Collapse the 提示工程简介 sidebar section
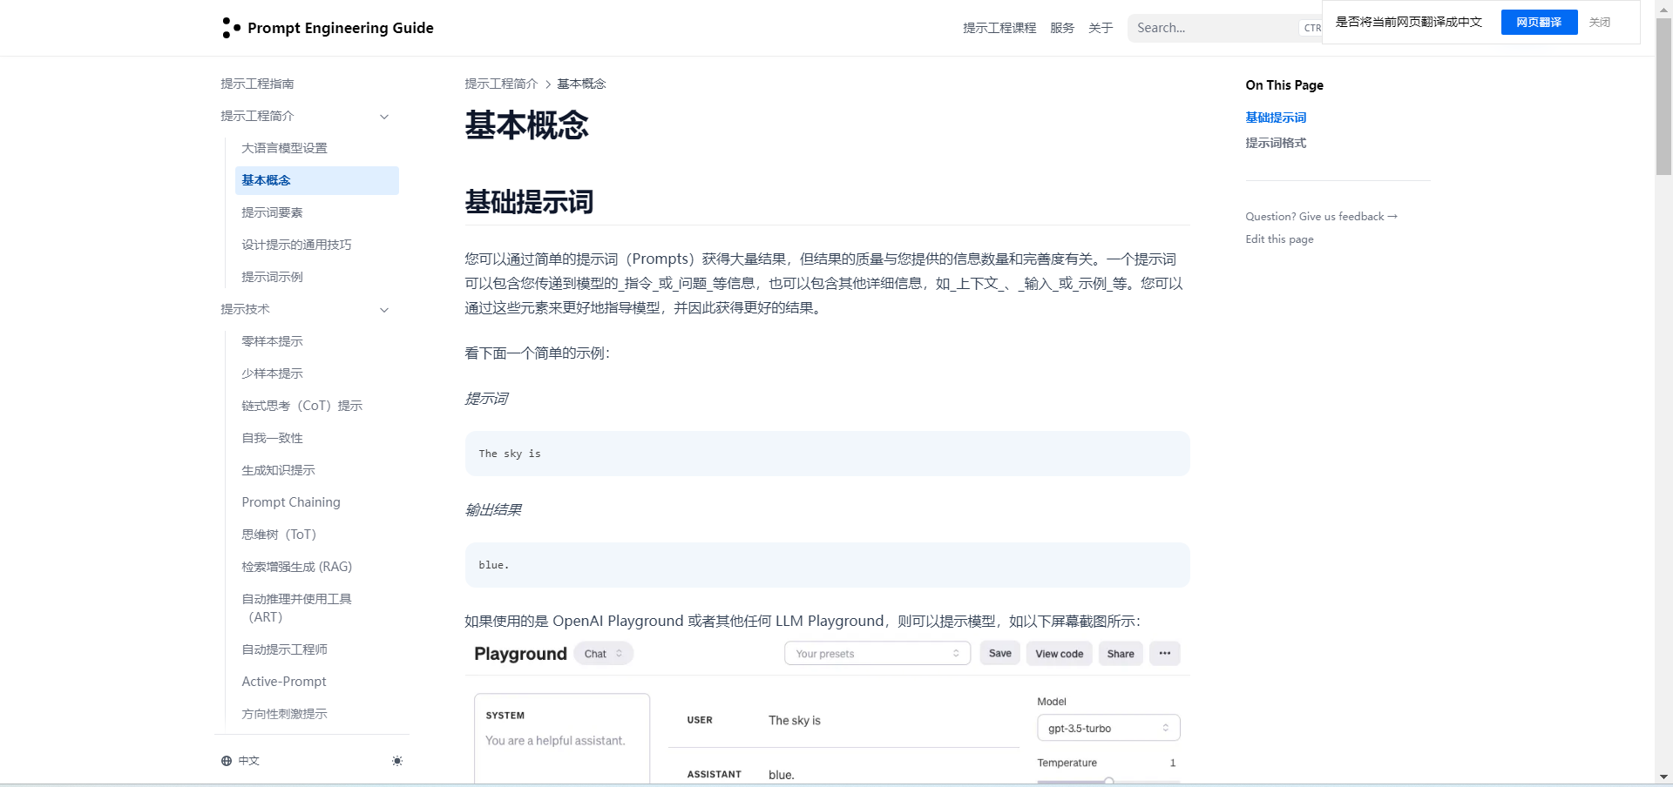Screen dimensions: 1673x787 coord(384,117)
